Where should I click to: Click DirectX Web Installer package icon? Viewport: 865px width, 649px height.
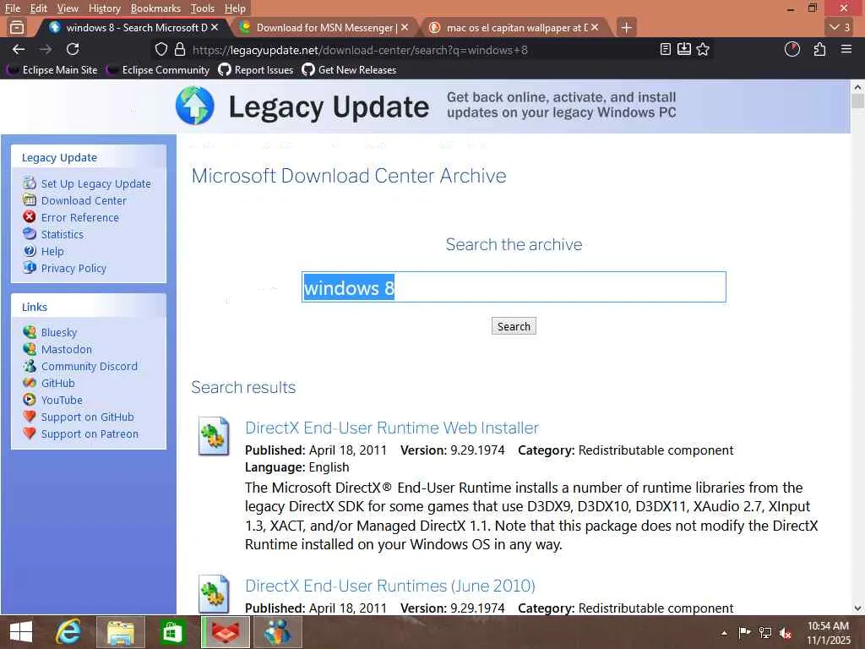click(214, 436)
